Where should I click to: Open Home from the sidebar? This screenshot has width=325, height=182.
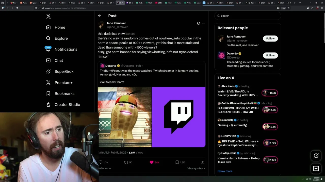click(x=56, y=27)
